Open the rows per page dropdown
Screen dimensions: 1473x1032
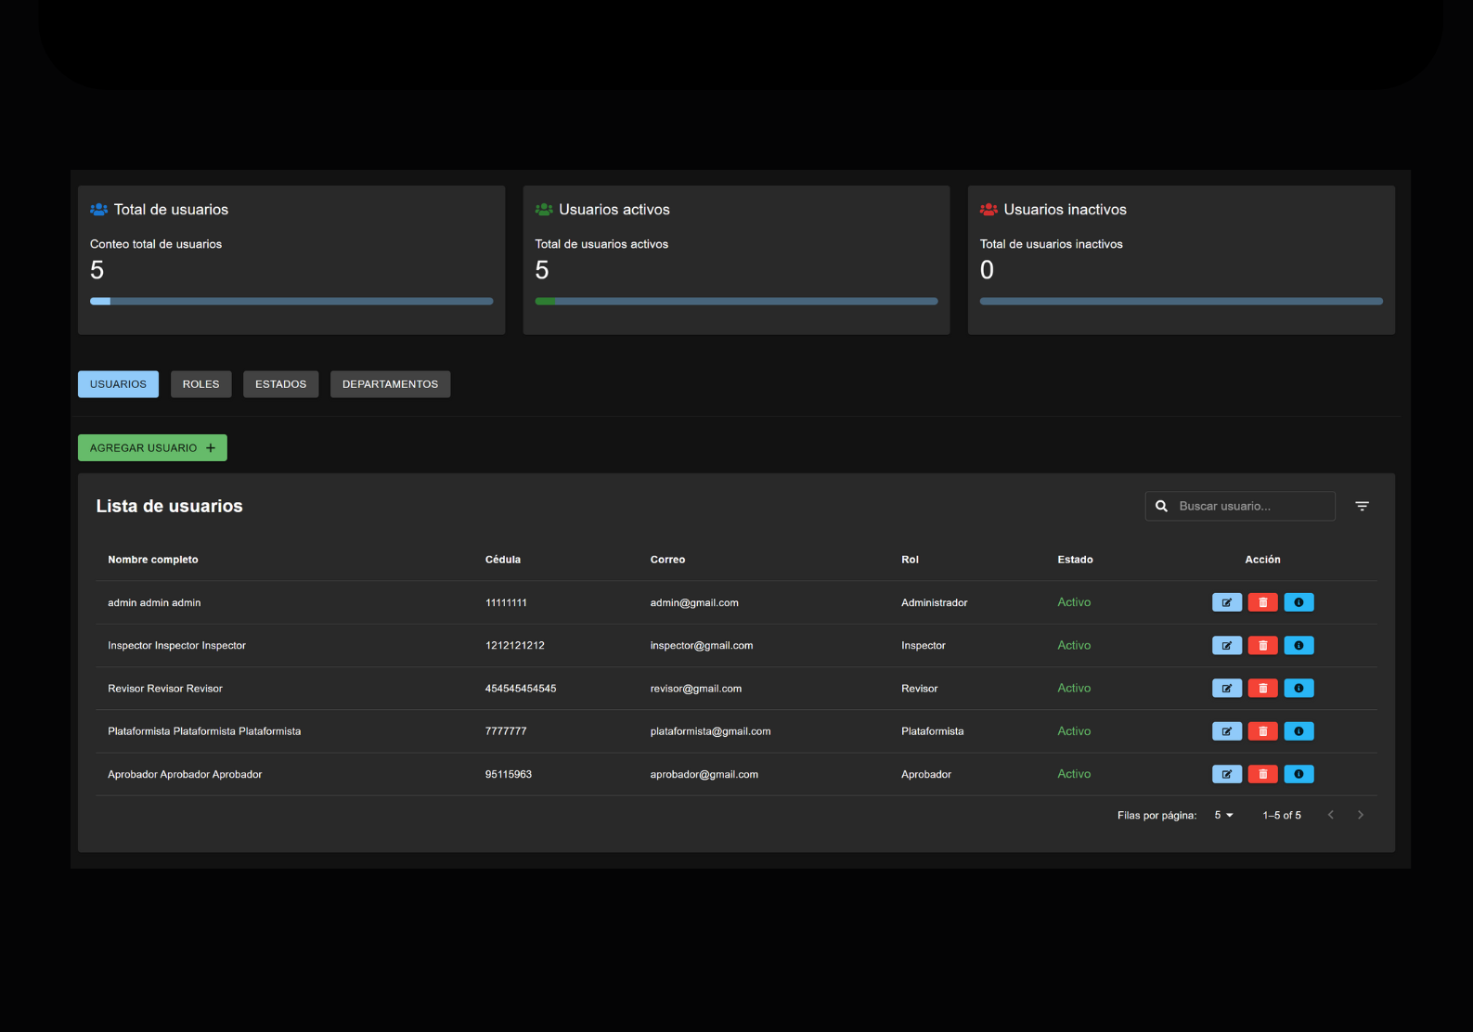click(x=1223, y=815)
